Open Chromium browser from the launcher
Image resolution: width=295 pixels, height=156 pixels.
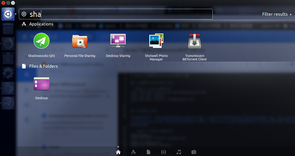[x=8, y=88]
